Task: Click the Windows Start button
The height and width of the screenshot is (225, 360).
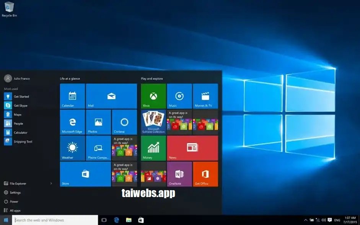Action: tap(6, 220)
